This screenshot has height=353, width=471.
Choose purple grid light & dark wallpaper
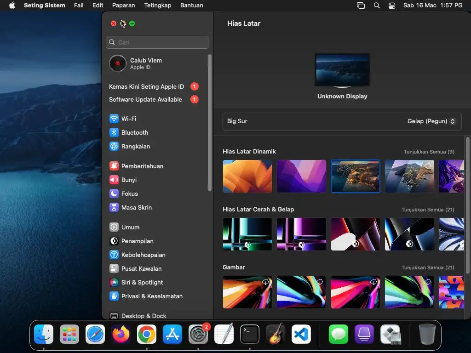point(301,234)
